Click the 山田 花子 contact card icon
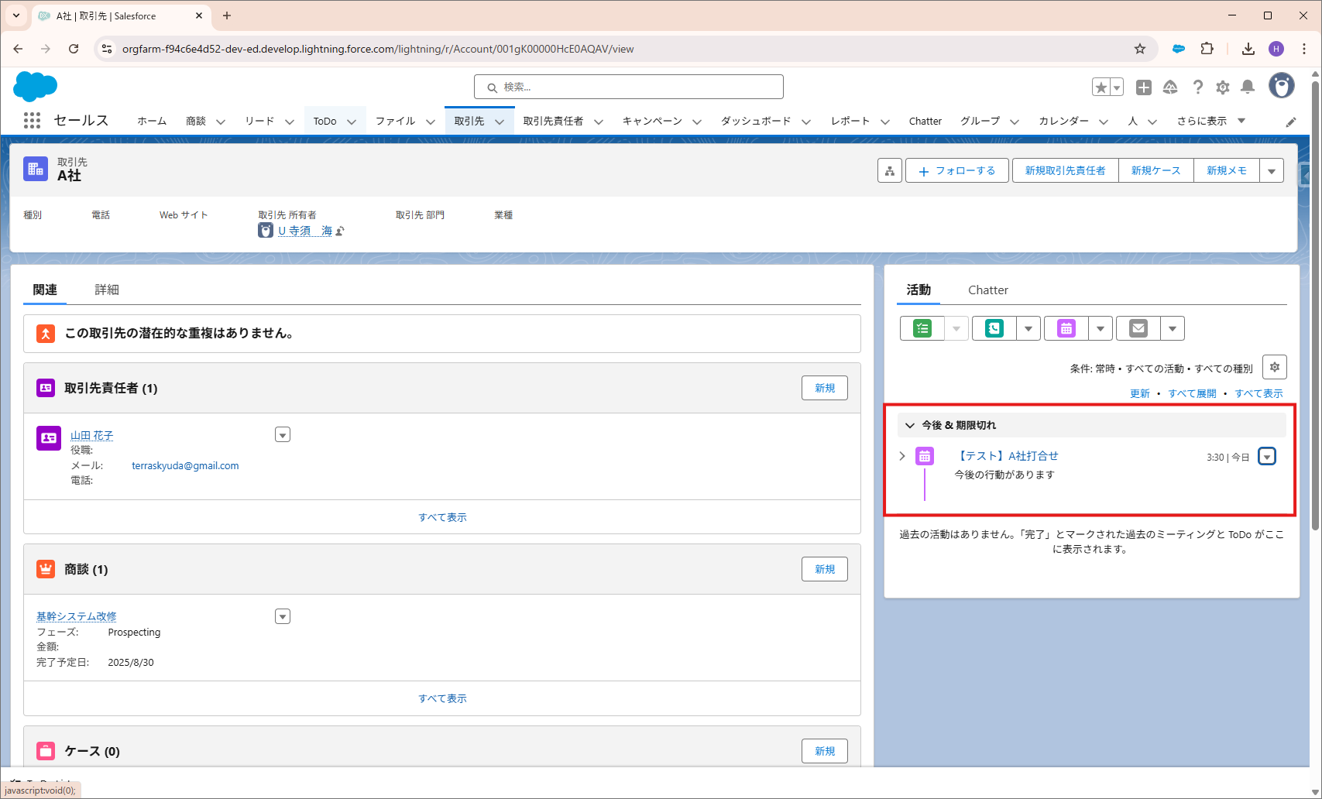The height and width of the screenshot is (799, 1322). [49, 438]
